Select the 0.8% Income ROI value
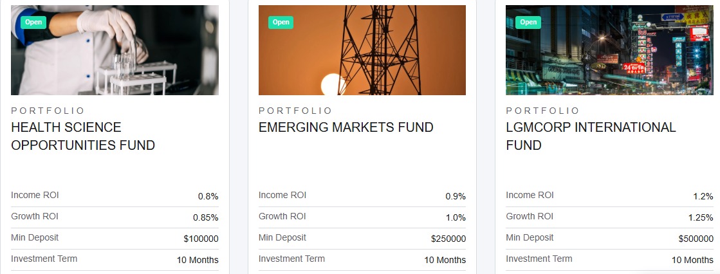Screen dimensions: 720x274 (208, 196)
